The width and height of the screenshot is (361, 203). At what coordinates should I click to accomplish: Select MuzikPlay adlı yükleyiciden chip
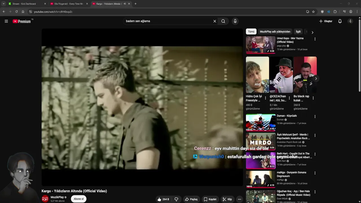275,32
